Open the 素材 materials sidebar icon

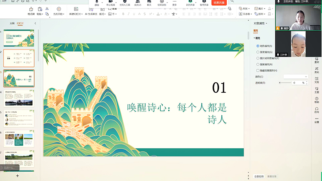tap(317, 60)
